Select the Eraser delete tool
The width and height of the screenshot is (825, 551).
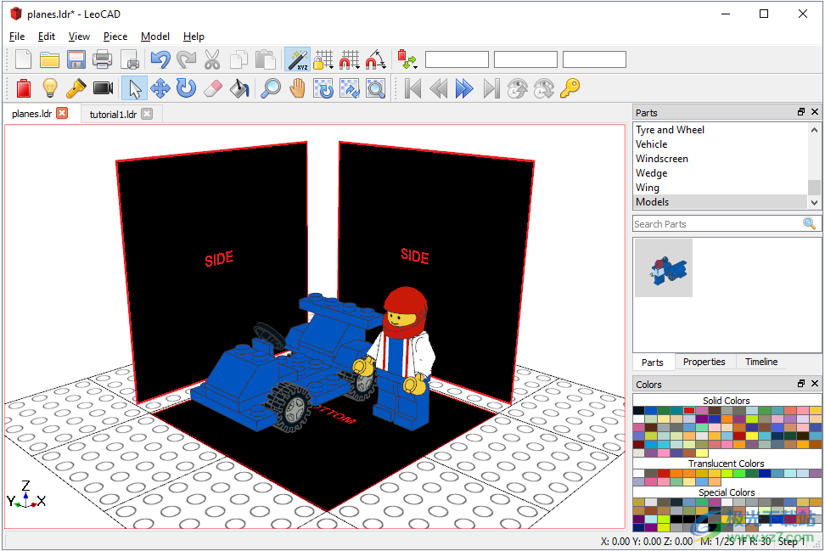point(213,88)
